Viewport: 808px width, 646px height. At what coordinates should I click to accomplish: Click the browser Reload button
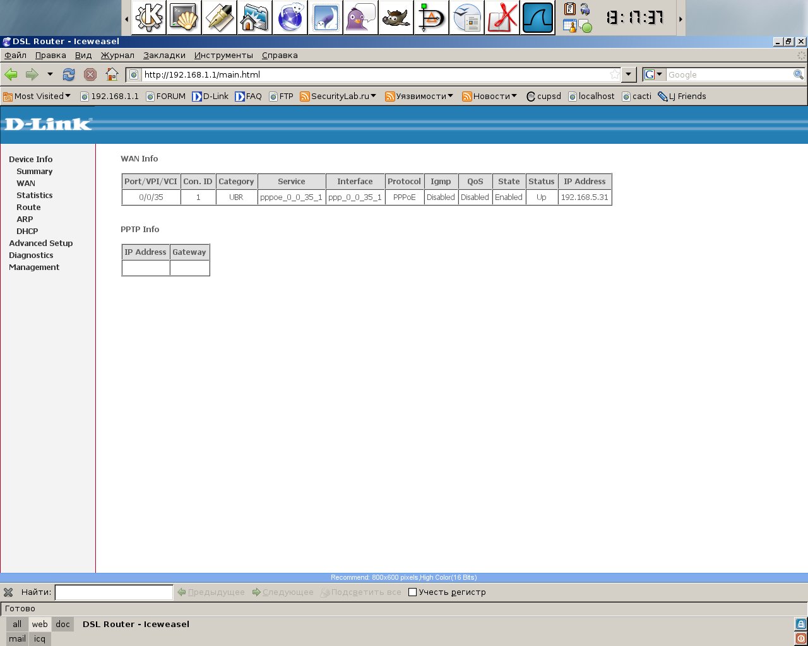(69, 74)
